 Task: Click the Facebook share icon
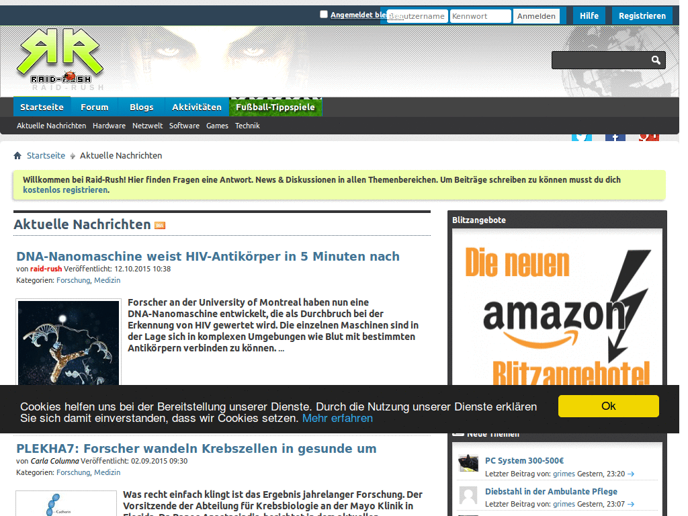615,137
